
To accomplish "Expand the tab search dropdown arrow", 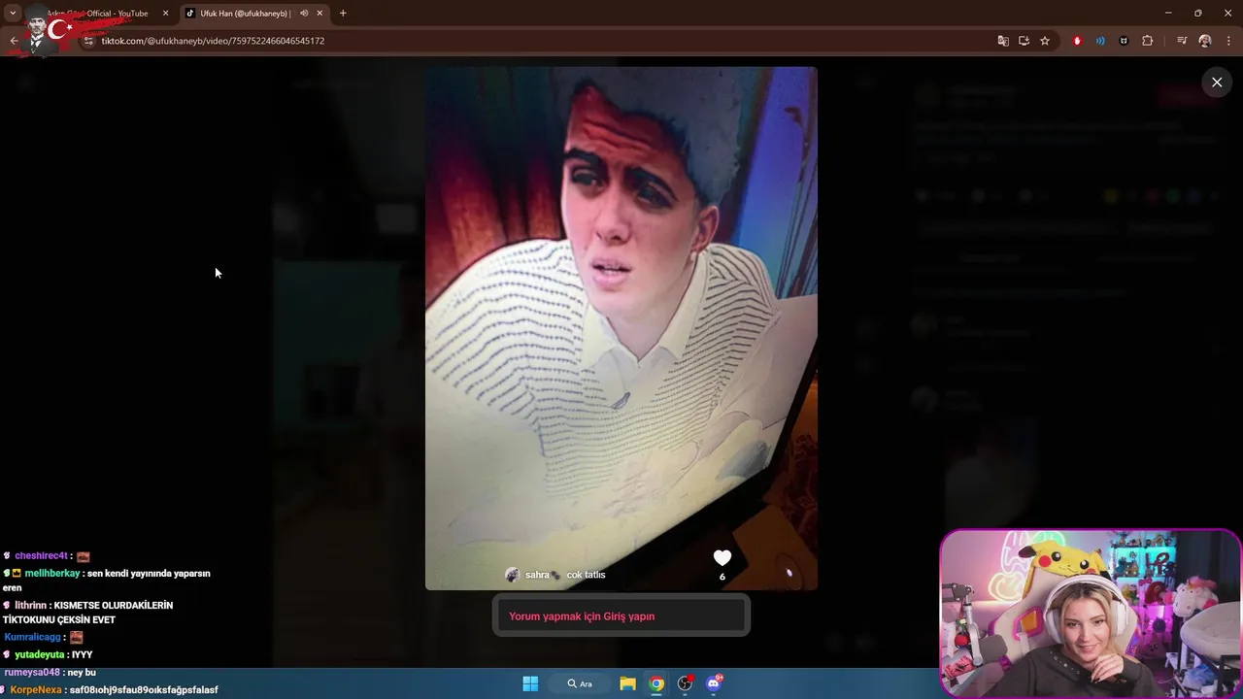I will point(13,14).
